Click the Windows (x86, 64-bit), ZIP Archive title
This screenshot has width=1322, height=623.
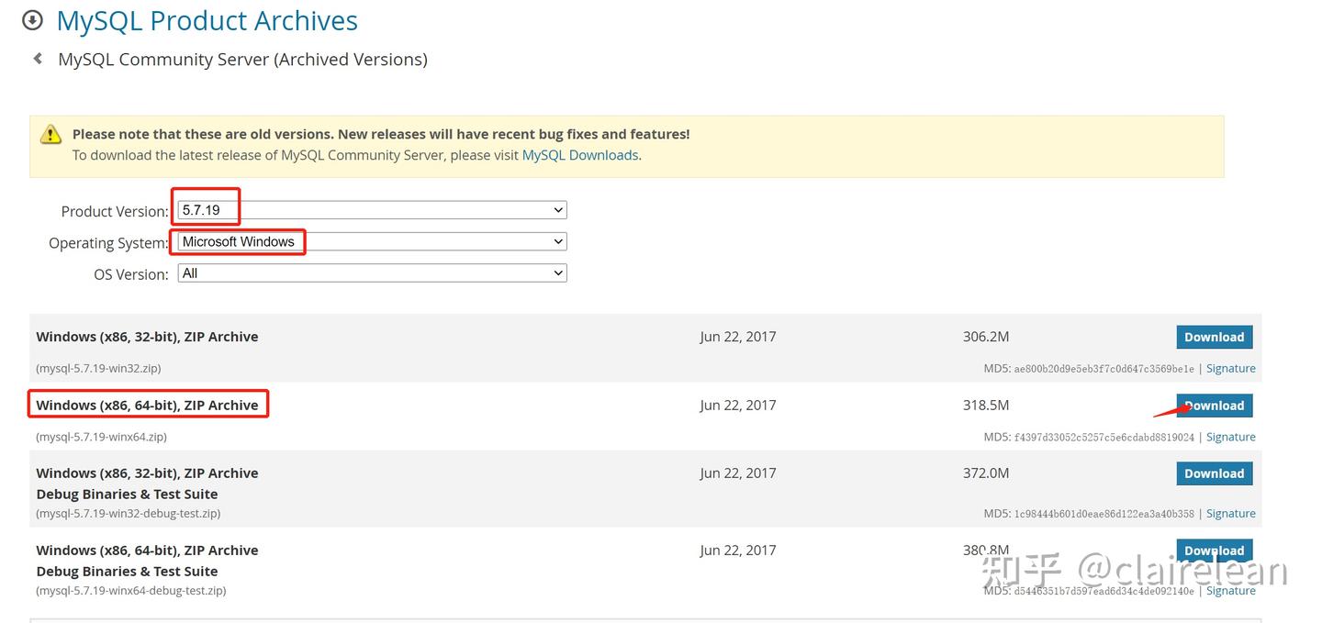point(147,405)
